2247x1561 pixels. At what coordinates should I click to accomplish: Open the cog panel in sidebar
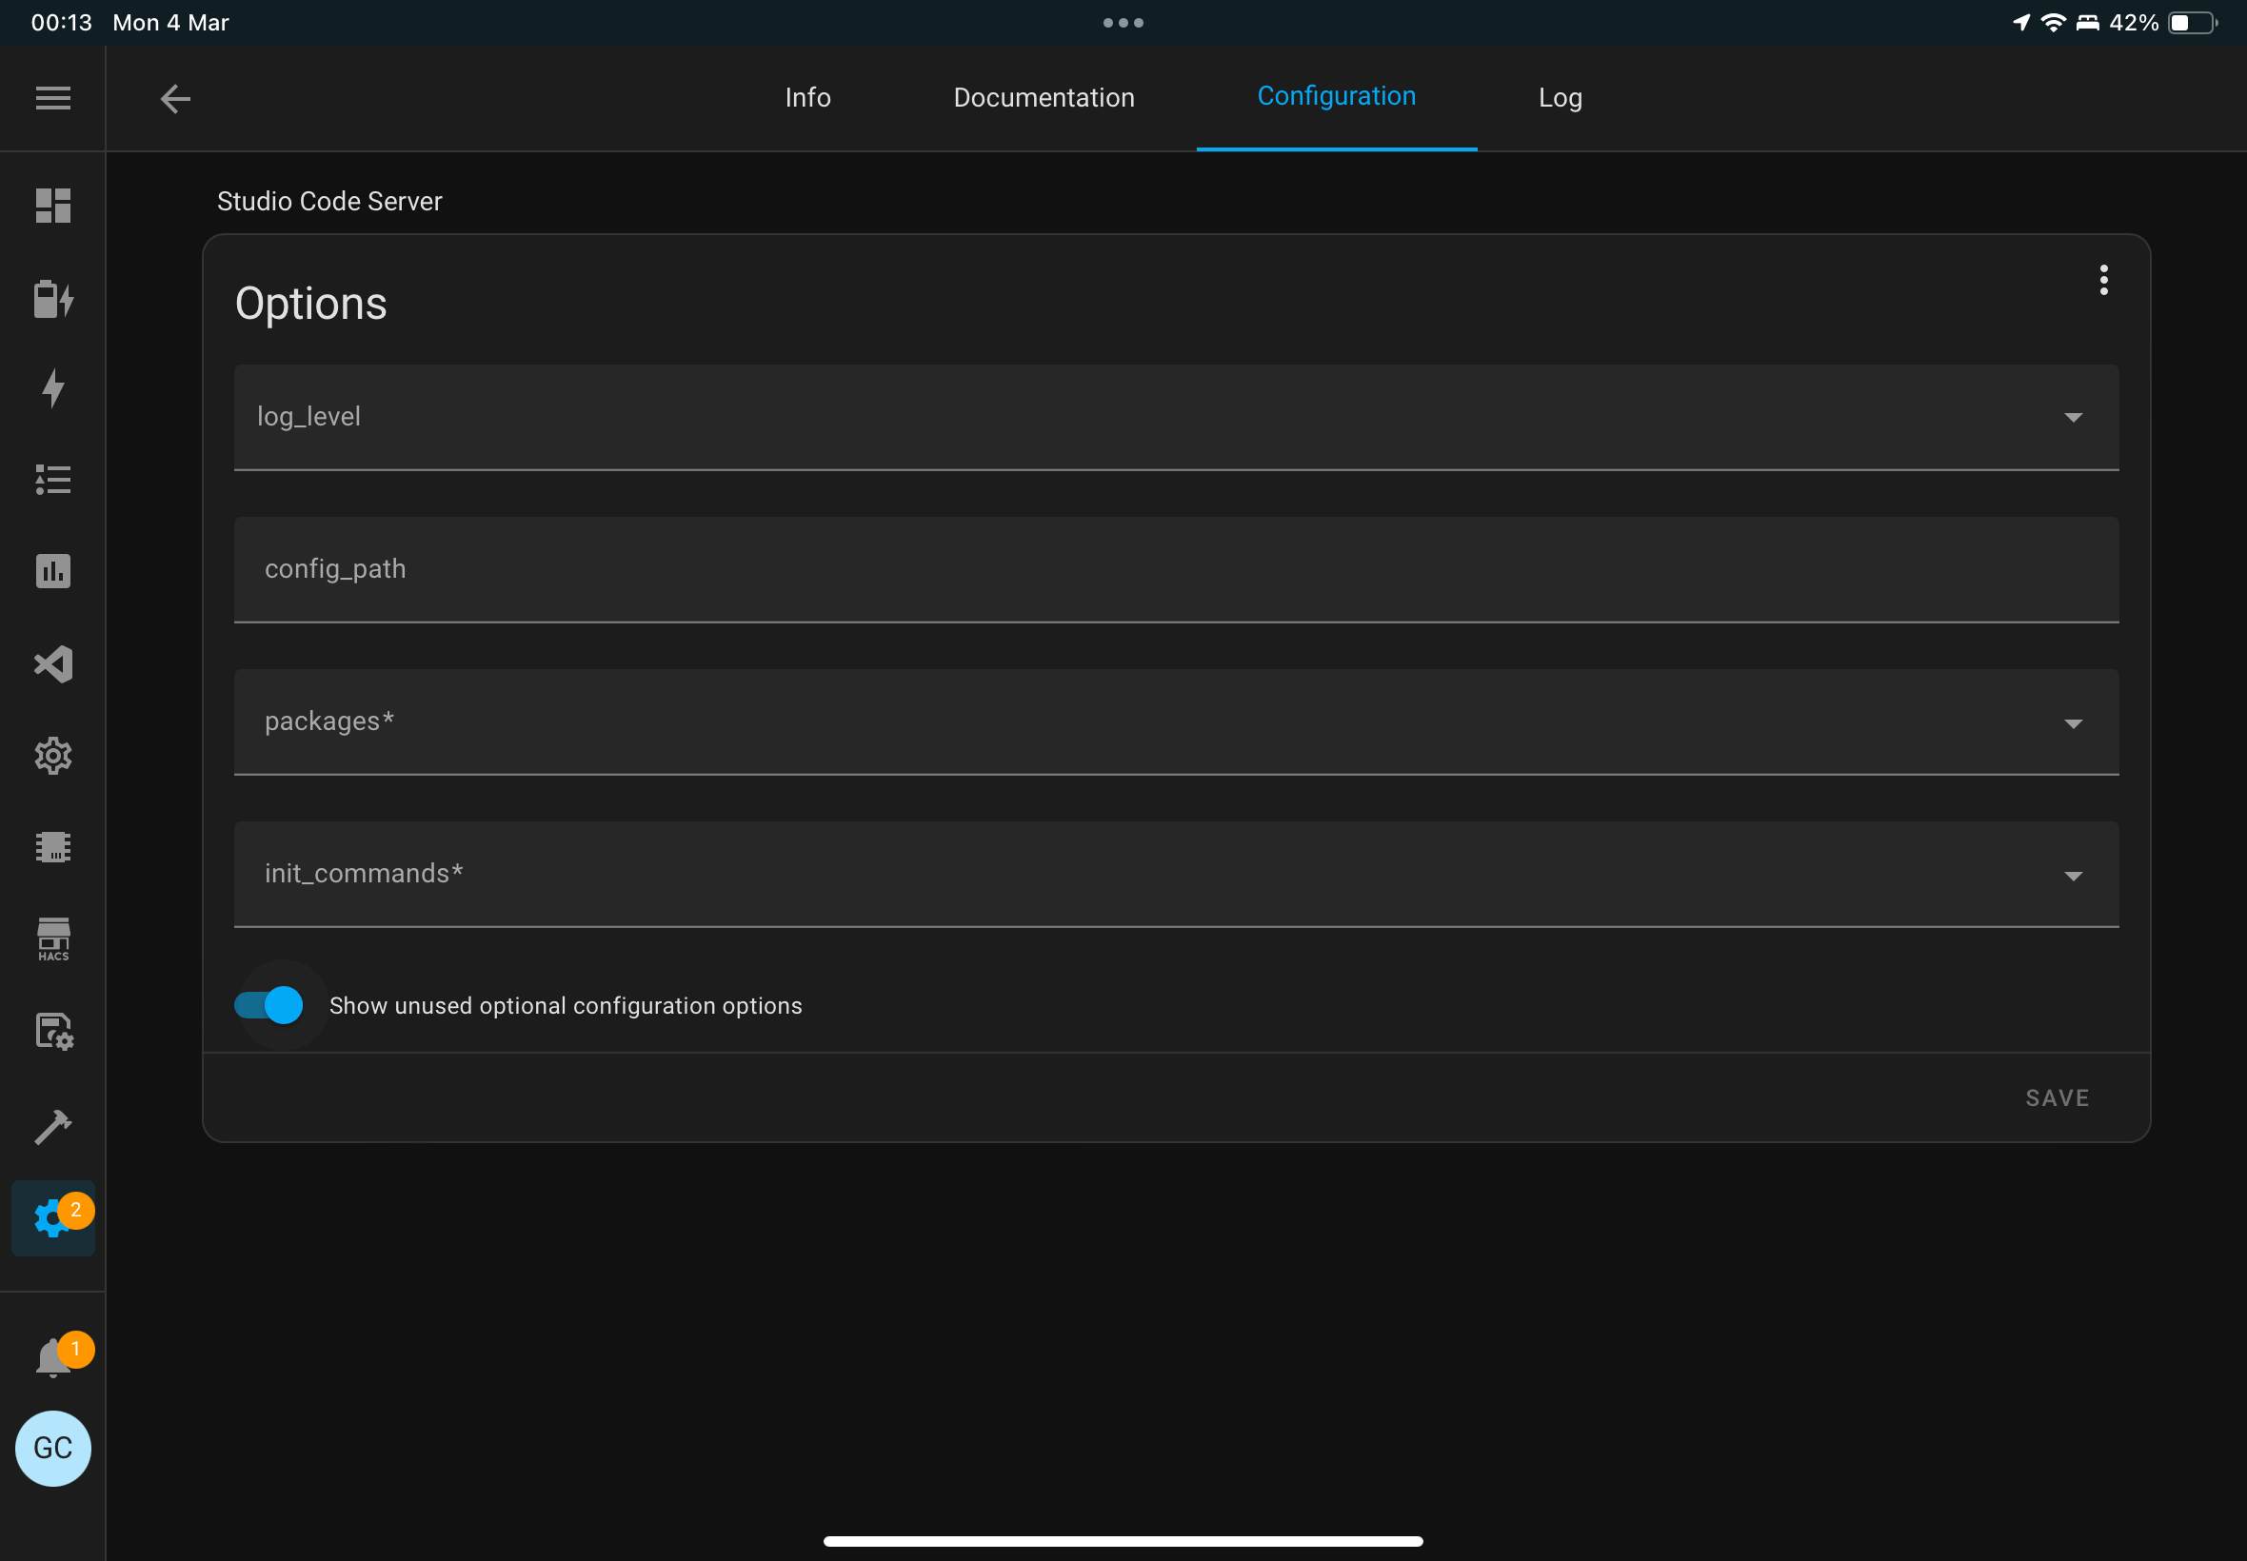pos(52,756)
